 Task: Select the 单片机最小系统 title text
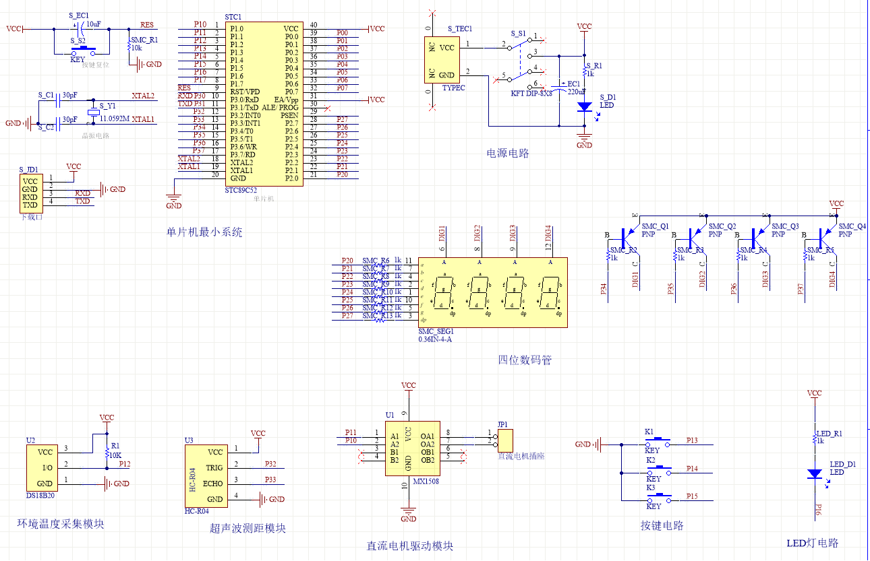coord(204,232)
